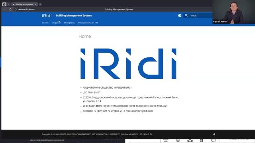This screenshot has height=143, width=255.
Task: Click the Copyright footer text
Action: click(x=97, y=134)
